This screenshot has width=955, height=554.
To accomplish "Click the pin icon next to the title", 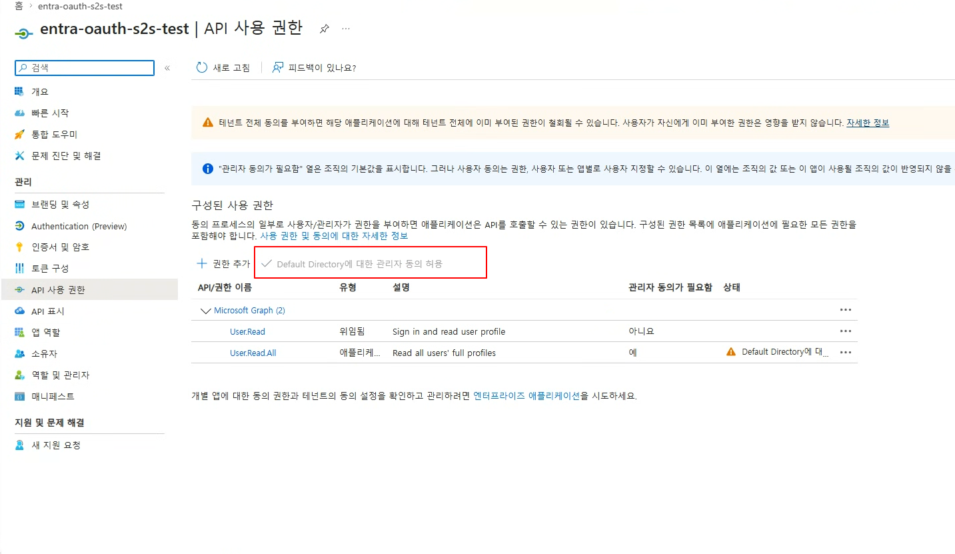I will (x=325, y=29).
